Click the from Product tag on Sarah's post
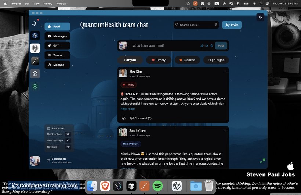Image resolution: width=301 pixels, height=195 pixels. pos(131,144)
